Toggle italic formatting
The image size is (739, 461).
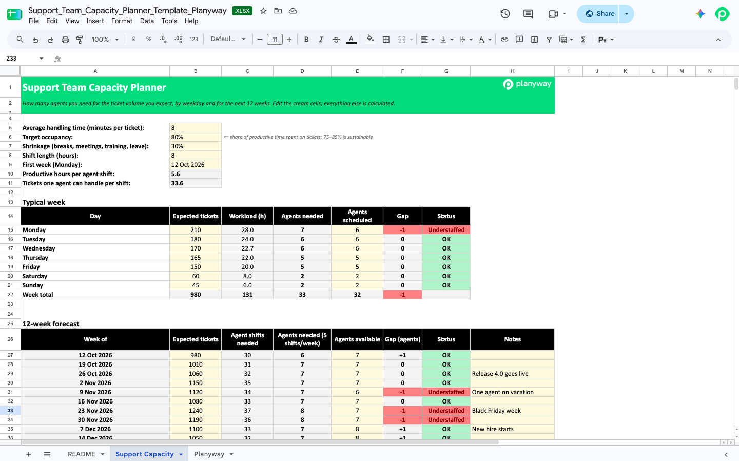click(321, 40)
